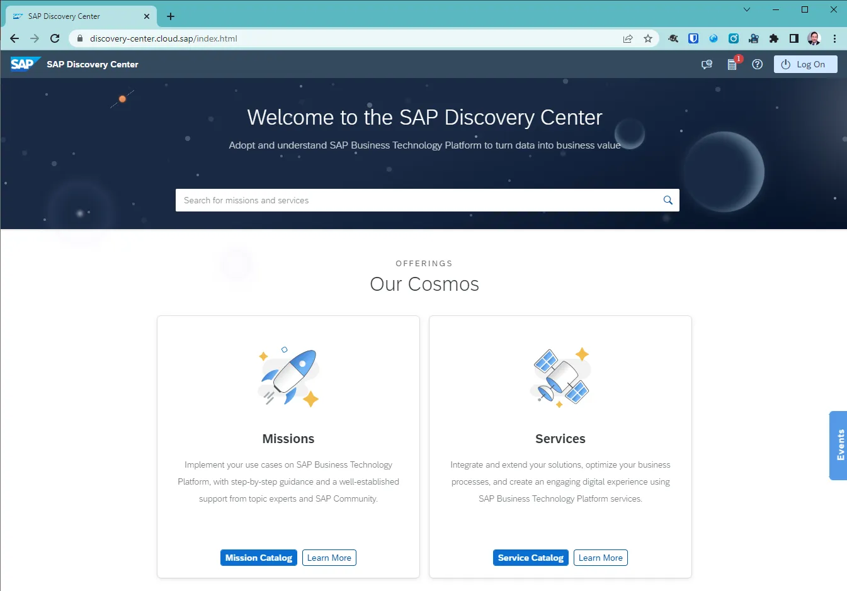Screen dimensions: 847x591
Task: Open the Service Catalog
Action: tap(530, 558)
